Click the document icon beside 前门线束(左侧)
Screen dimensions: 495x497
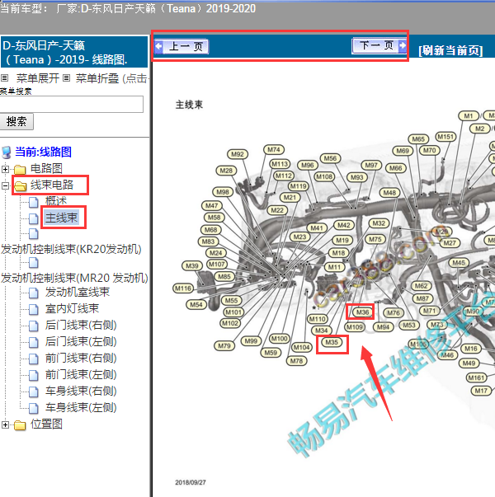34,375
